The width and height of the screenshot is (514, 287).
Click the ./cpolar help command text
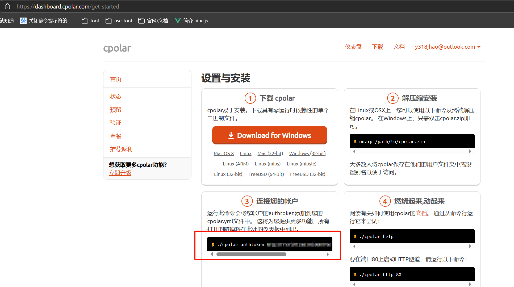point(376,236)
